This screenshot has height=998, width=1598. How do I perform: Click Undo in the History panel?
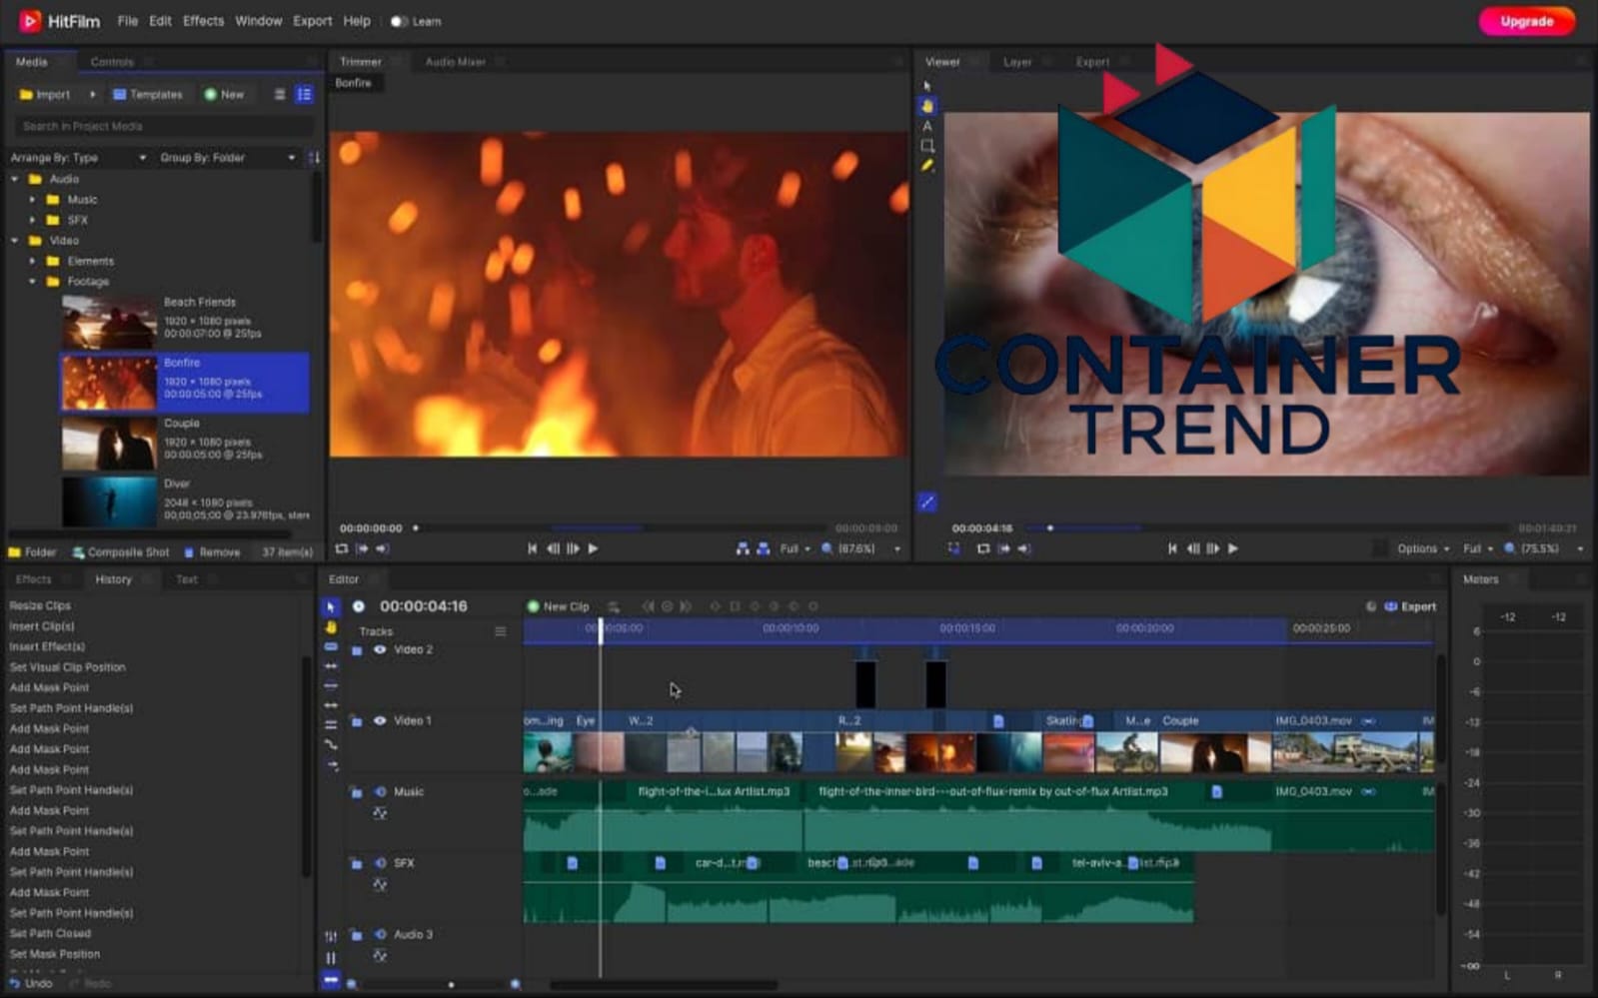31,984
